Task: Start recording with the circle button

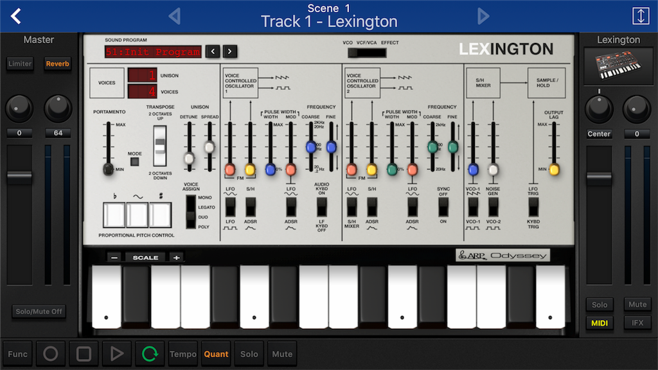Action: (x=51, y=354)
